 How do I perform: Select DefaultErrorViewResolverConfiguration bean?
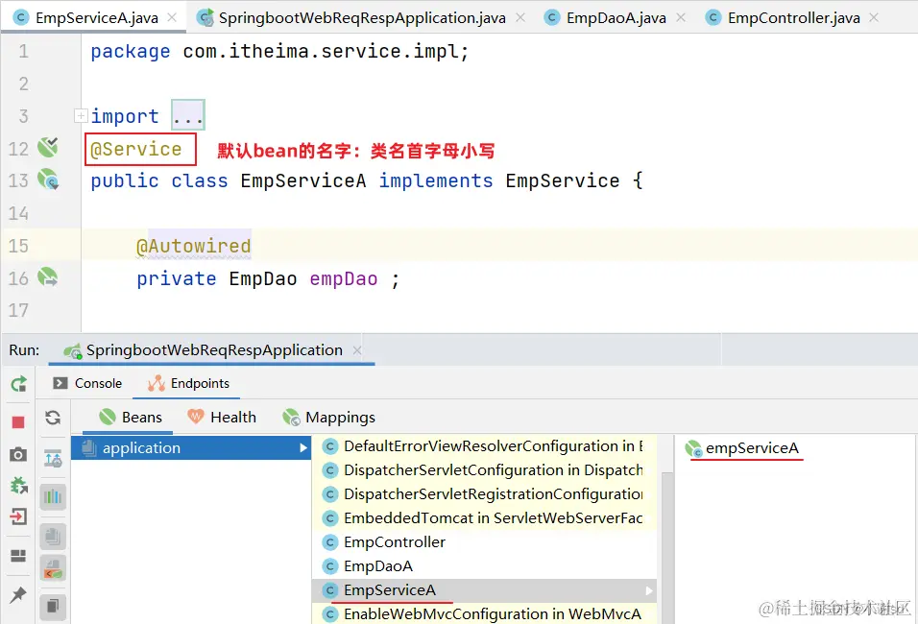tap(484, 446)
